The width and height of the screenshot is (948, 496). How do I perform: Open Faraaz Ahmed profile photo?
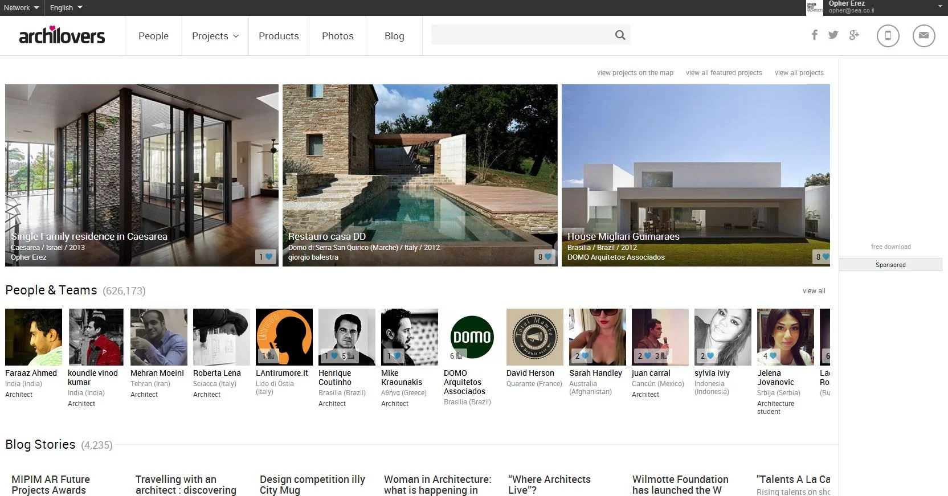pyautogui.click(x=34, y=337)
